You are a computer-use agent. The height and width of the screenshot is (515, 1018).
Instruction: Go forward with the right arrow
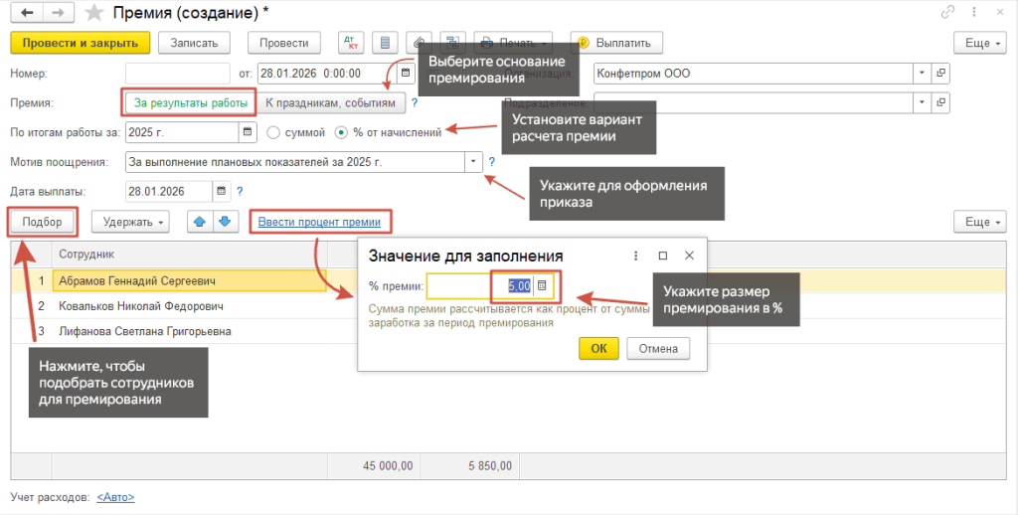click(59, 12)
